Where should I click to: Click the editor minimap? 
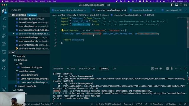pos(181,18)
